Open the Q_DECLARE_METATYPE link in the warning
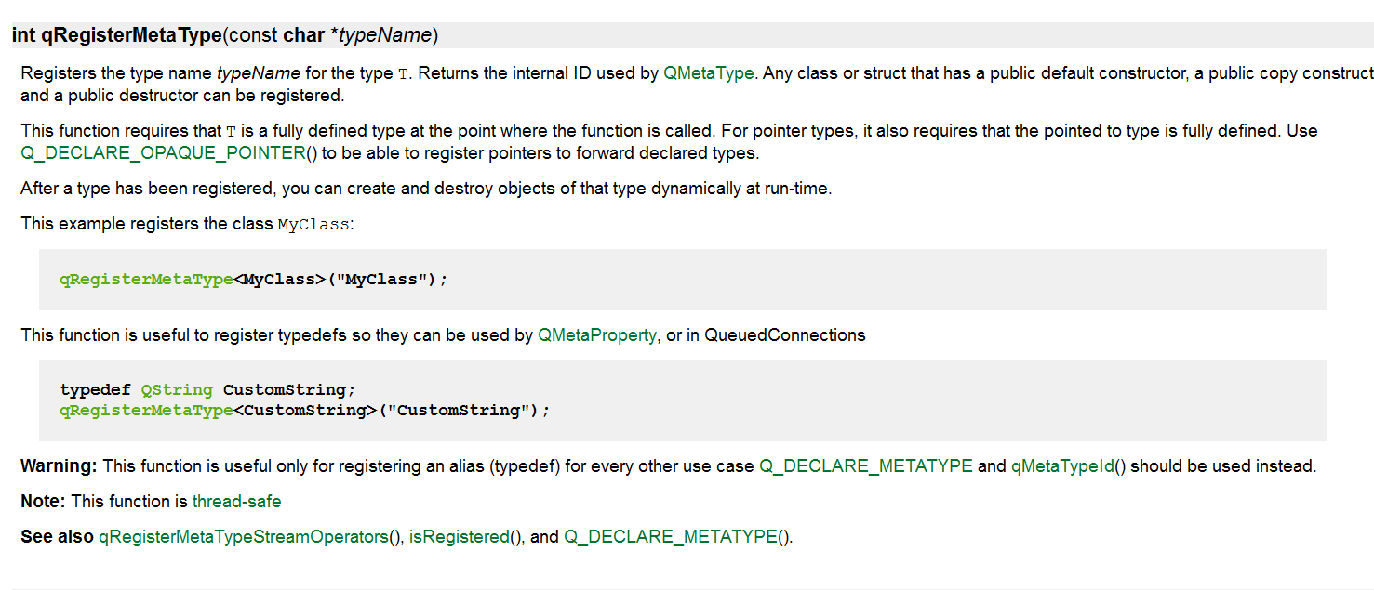The width and height of the screenshot is (1374, 590). pyautogui.click(x=866, y=466)
